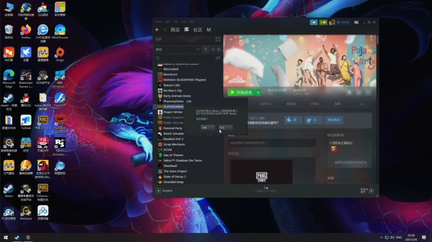The height and width of the screenshot is (242, 432).
Task: Switch Steam to Big Picture mode icon
Action: (356, 22)
